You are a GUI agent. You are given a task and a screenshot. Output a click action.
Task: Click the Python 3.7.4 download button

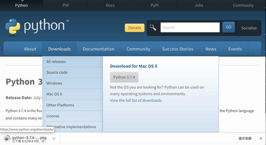click(124, 77)
